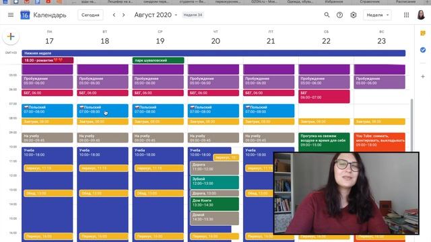The height and width of the screenshot is (242, 431).
Task: Open the 18.00 - романтик event
Action: tap(48, 61)
